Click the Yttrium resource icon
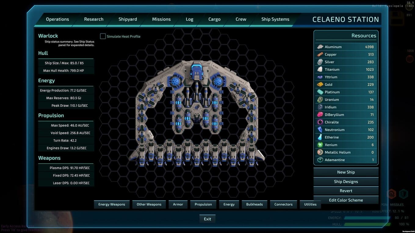Image resolution: width=415 pixels, height=233 pixels. (320, 77)
